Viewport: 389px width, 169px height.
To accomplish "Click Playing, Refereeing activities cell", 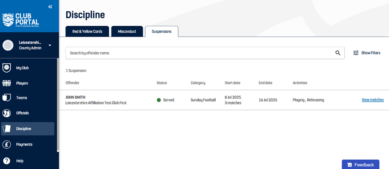I will (308, 100).
